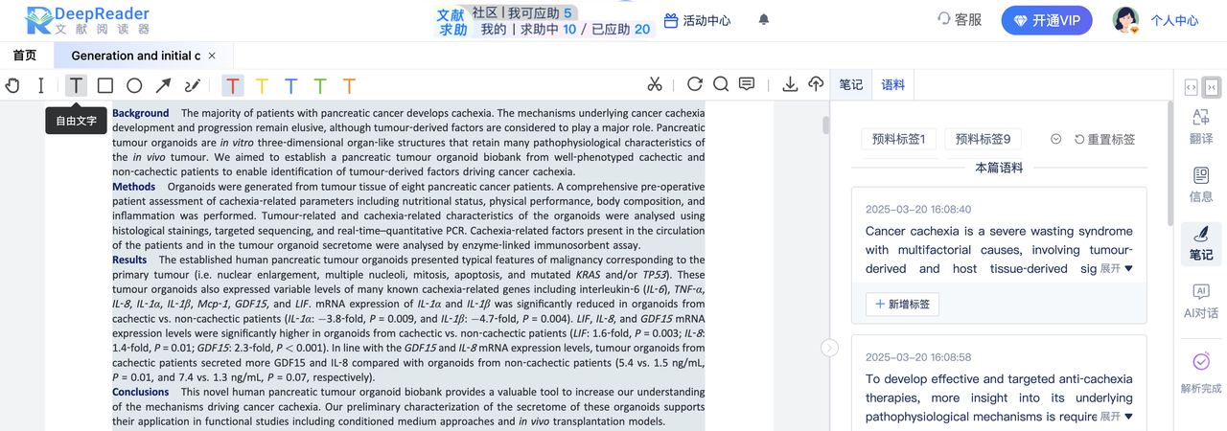
Task: Open the comment annotations icon
Action: (x=747, y=84)
